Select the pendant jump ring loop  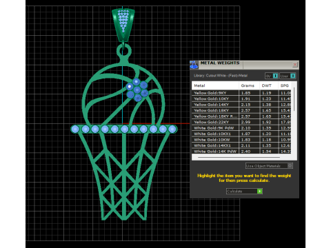(x=124, y=52)
